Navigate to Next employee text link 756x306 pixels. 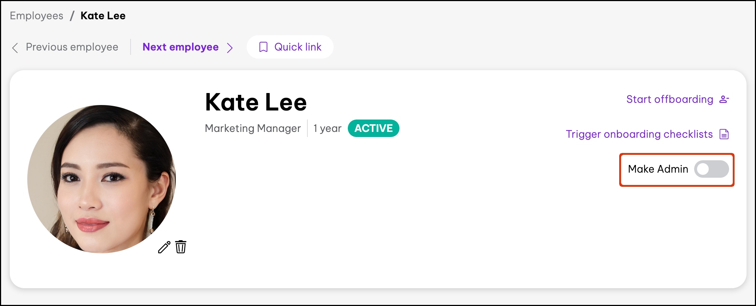pyautogui.click(x=180, y=47)
